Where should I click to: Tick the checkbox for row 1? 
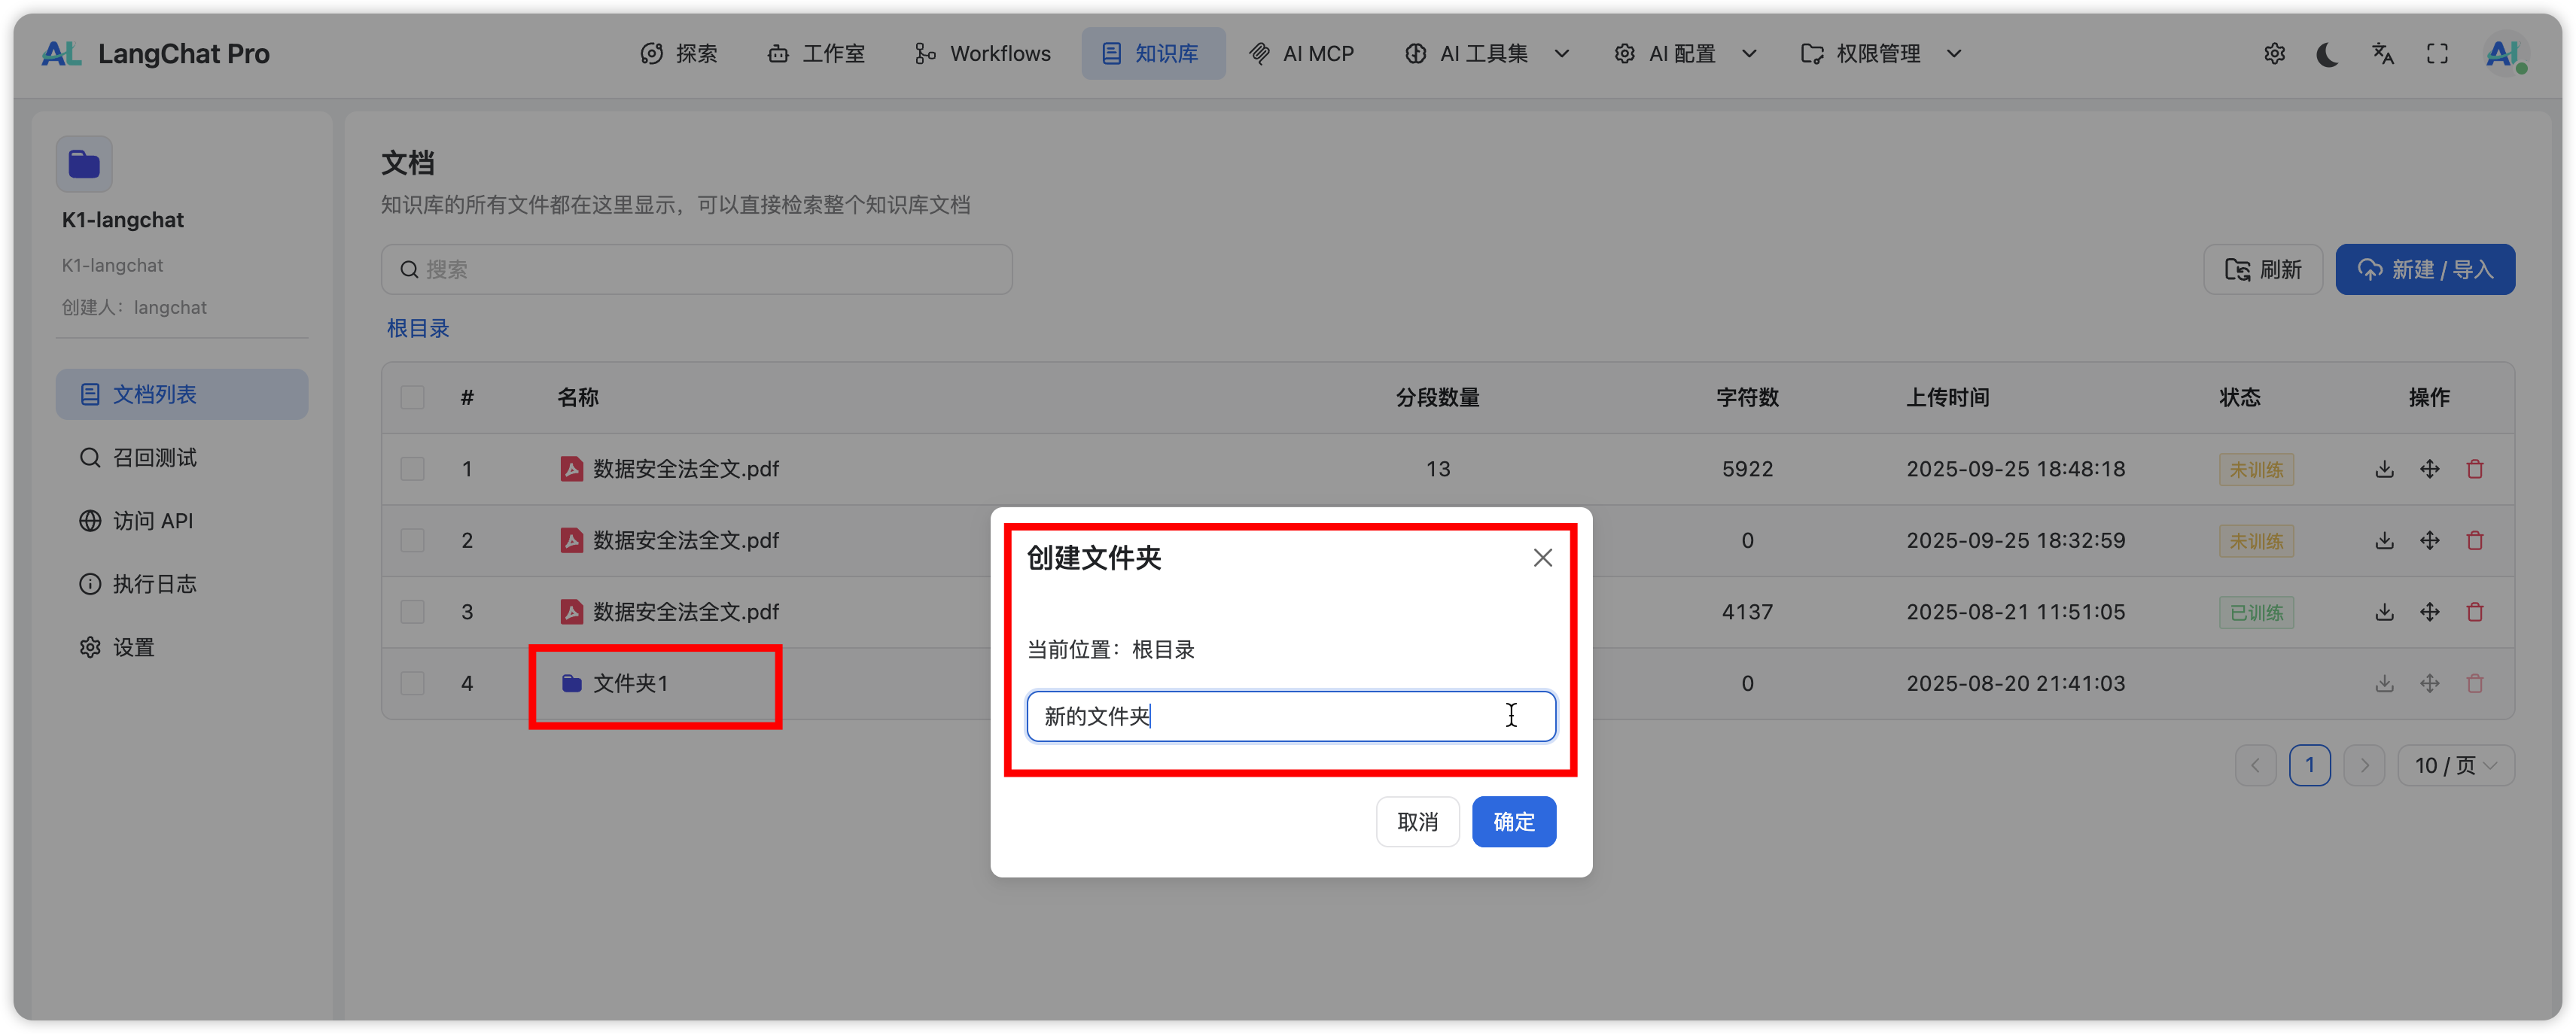pyautogui.click(x=412, y=469)
